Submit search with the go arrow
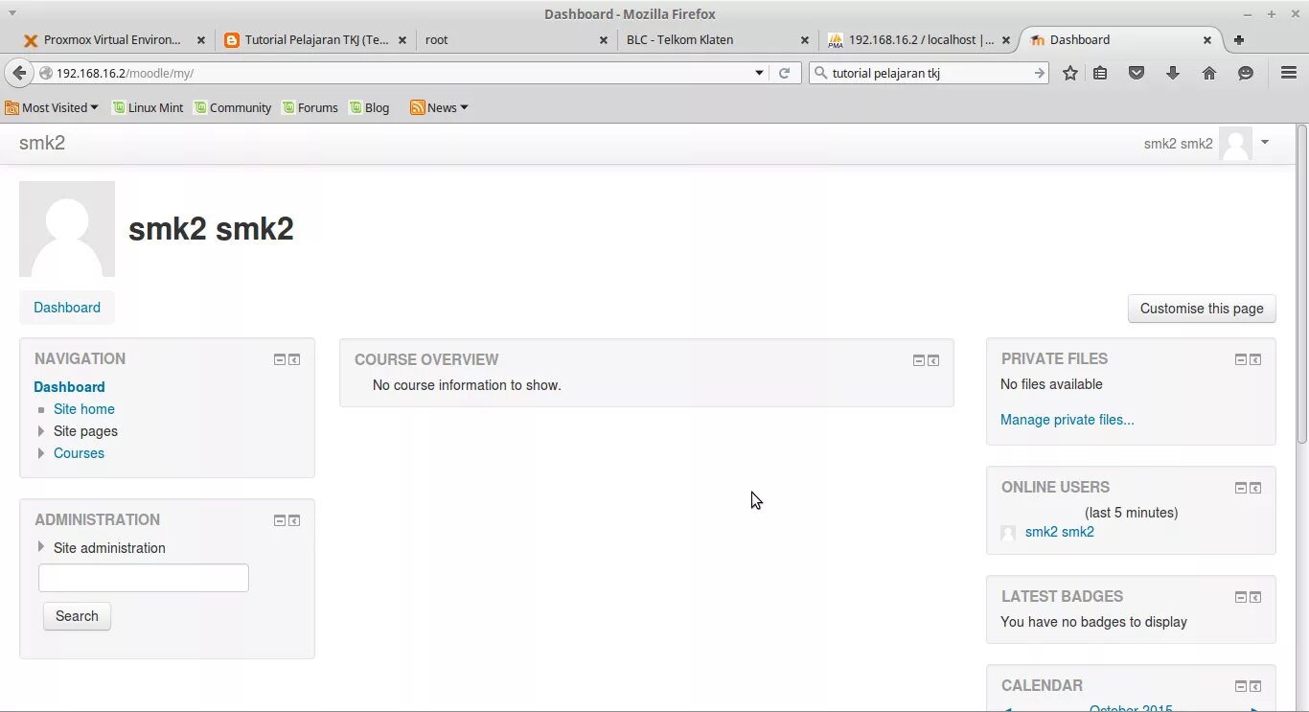Viewport: 1309px width, 712px height. click(x=1039, y=73)
